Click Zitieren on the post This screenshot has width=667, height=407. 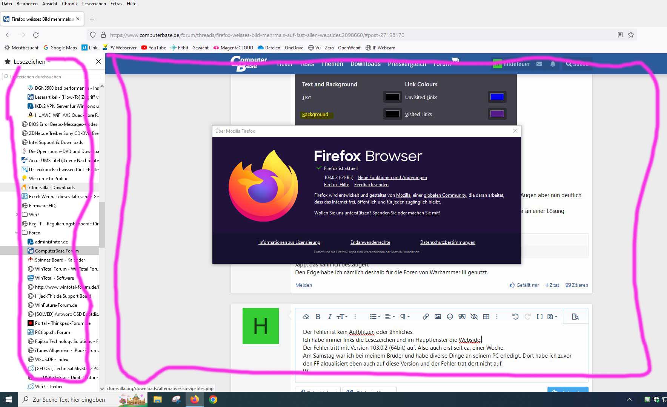pos(577,285)
